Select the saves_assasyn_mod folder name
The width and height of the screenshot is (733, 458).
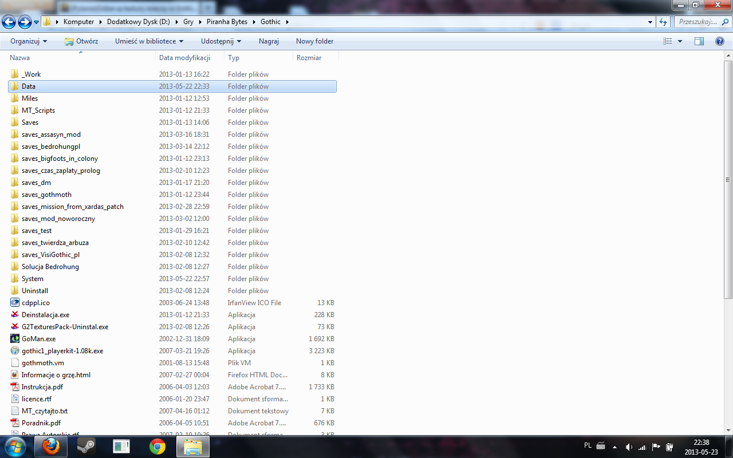point(51,135)
